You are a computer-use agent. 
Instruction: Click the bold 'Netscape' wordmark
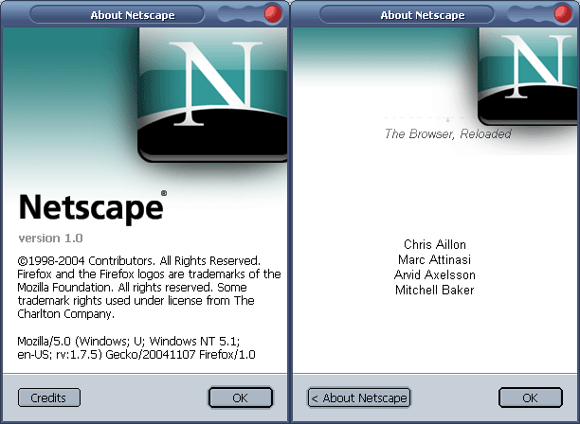point(91,208)
